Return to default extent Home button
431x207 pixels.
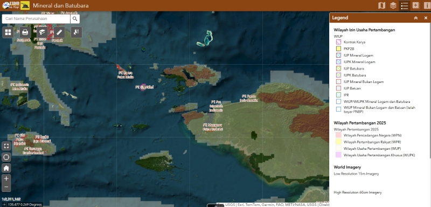6,168
